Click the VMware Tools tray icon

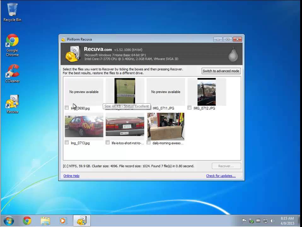point(258,221)
